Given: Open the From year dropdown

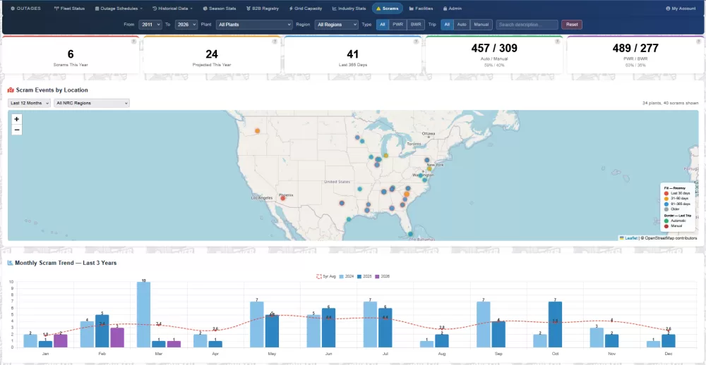Looking at the screenshot, I should tap(150, 25).
